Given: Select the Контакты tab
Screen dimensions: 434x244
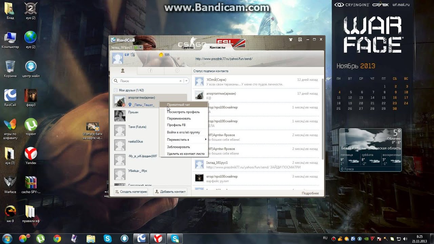Looking at the screenshot, I should 217,47.
